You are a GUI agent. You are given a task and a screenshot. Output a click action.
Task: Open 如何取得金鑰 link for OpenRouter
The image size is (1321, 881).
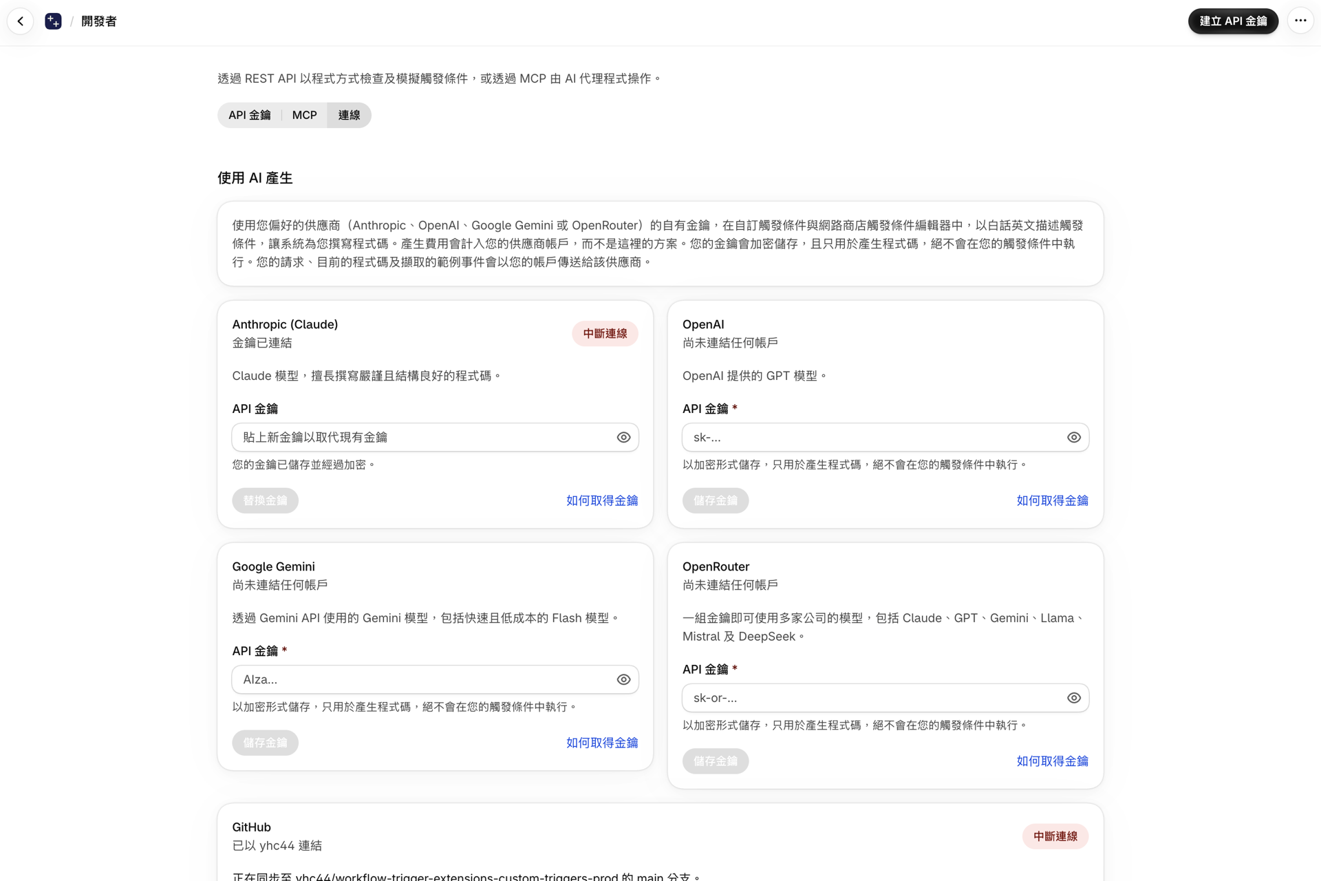(x=1052, y=761)
